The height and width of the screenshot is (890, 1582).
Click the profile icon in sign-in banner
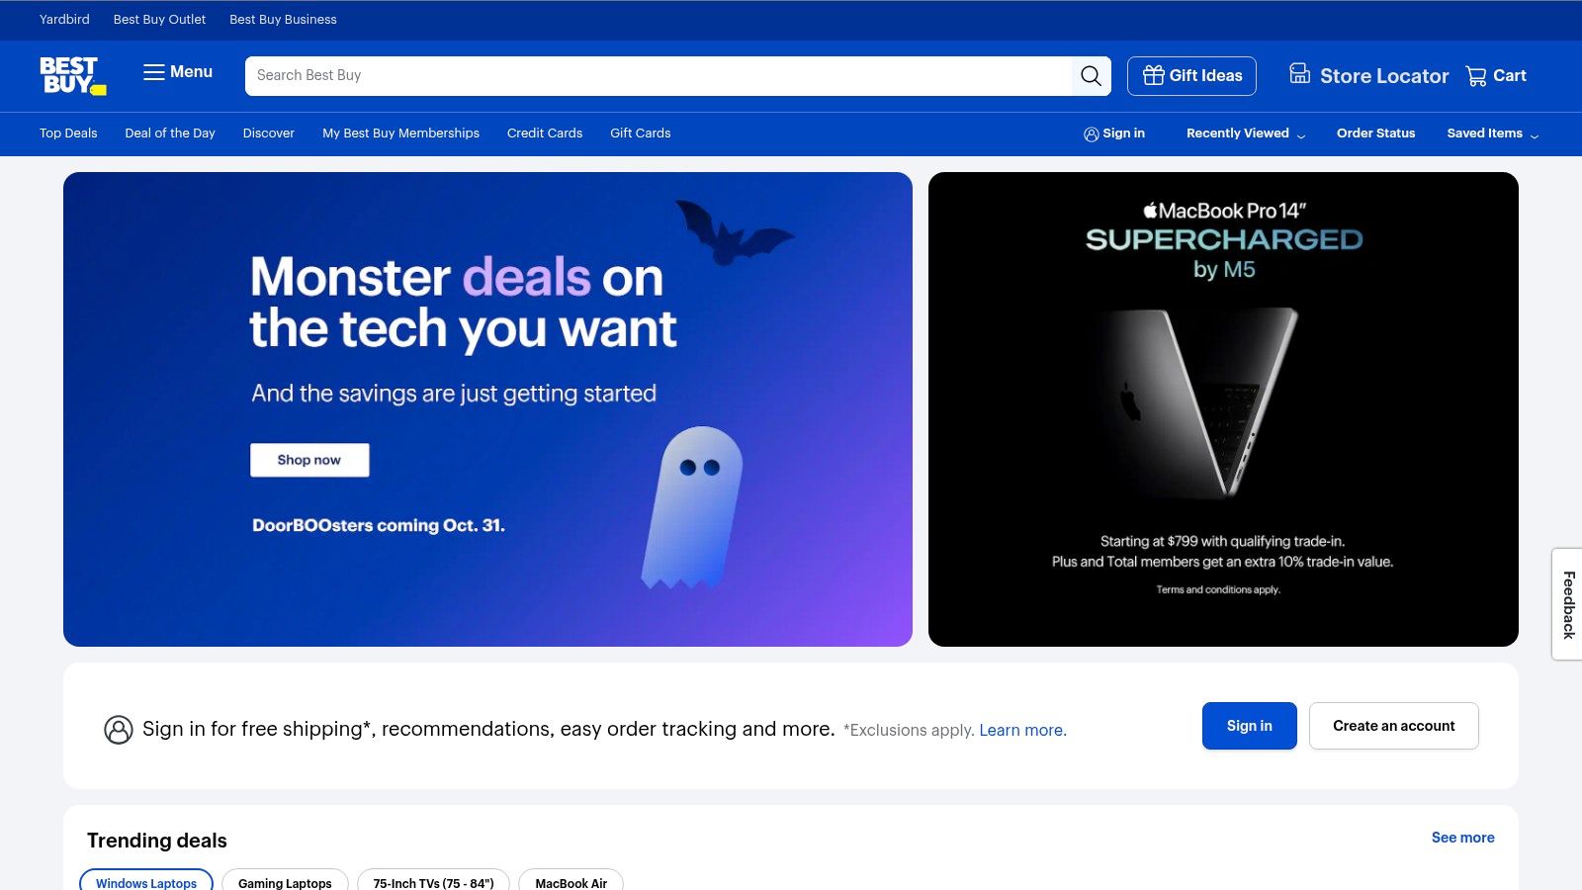pos(119,730)
